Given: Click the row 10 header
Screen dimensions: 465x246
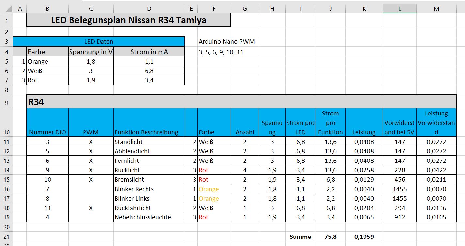Looking at the screenshot, I should pos(7,122).
